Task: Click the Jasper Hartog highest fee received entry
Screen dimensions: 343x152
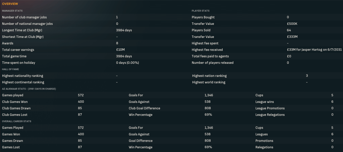Action: (312, 50)
